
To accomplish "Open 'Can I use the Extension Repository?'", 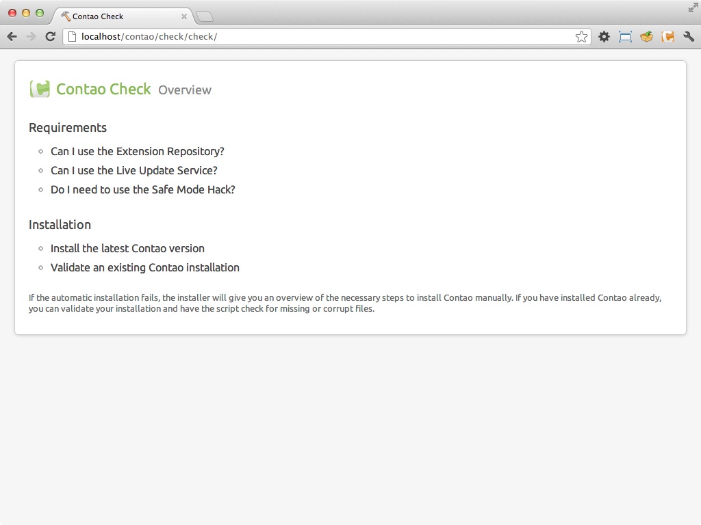I will coord(137,151).
